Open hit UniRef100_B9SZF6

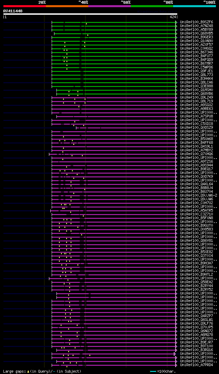(197, 22)
